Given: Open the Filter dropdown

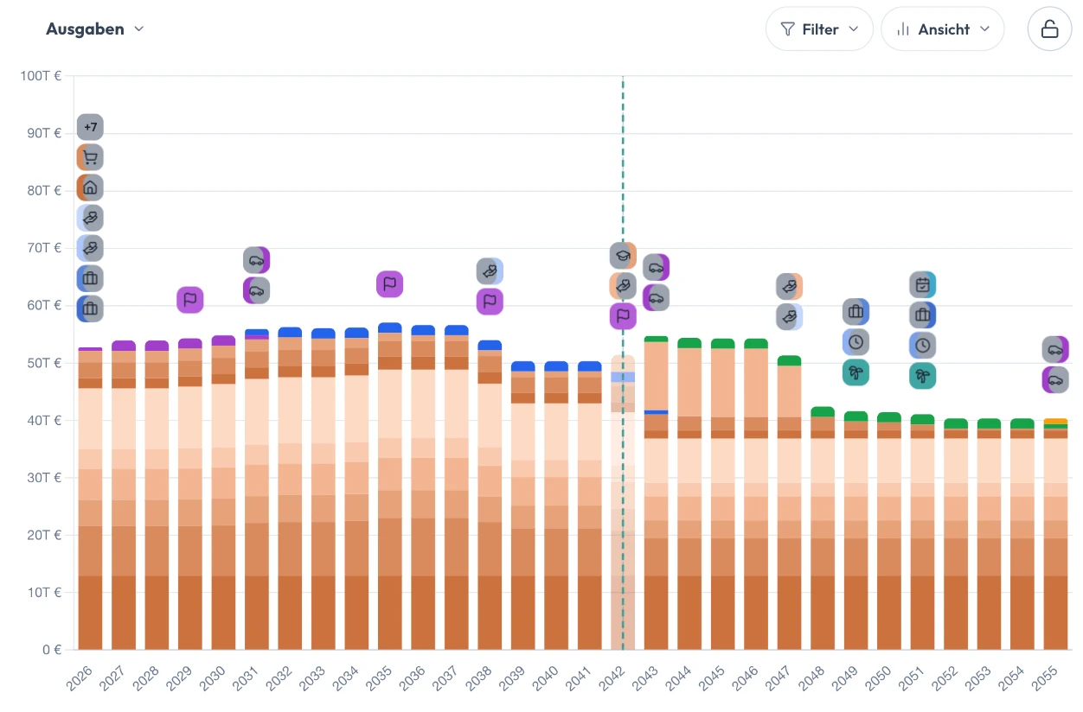Looking at the screenshot, I should [x=819, y=29].
